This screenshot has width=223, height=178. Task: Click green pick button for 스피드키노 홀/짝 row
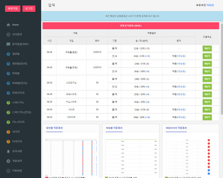pyautogui.click(x=207, y=79)
